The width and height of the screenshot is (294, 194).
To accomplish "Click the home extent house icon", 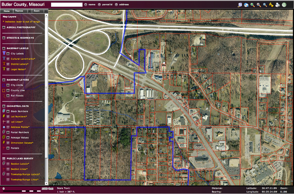I will point(246,5).
